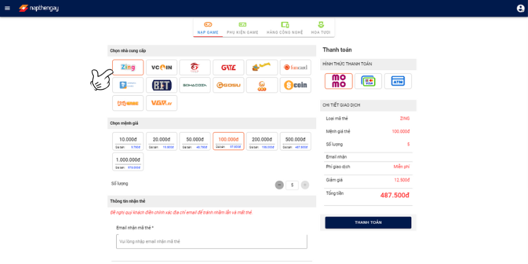Screen dimensions: 528x264
Task: Switch to Nạp Game tab
Action: [208, 28]
